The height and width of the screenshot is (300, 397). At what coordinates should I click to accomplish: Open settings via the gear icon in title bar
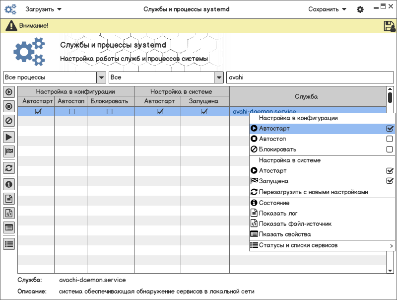[x=360, y=9]
